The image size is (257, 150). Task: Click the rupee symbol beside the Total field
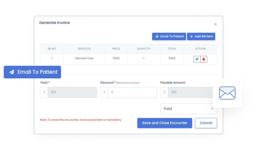44,92
